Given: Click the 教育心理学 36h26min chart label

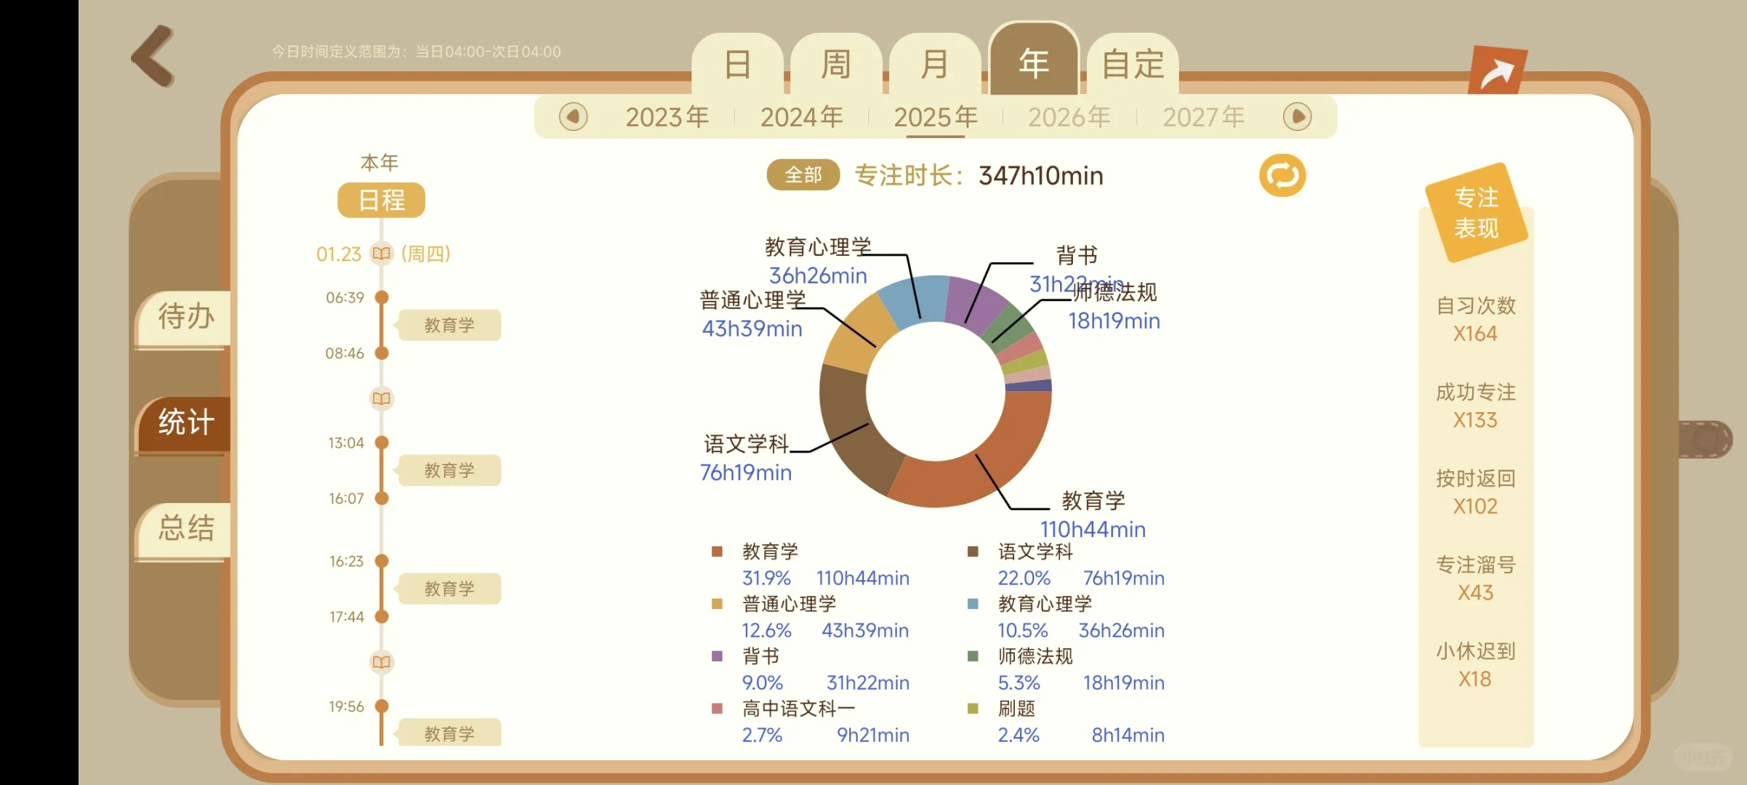Looking at the screenshot, I should tap(818, 261).
